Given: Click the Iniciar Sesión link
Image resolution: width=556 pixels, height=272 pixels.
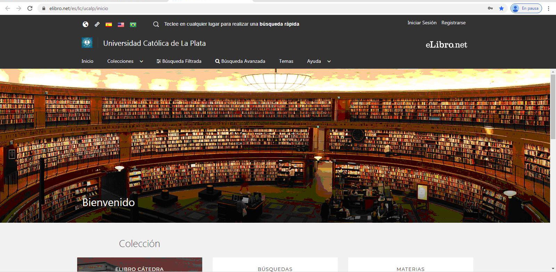Looking at the screenshot, I should tap(422, 23).
